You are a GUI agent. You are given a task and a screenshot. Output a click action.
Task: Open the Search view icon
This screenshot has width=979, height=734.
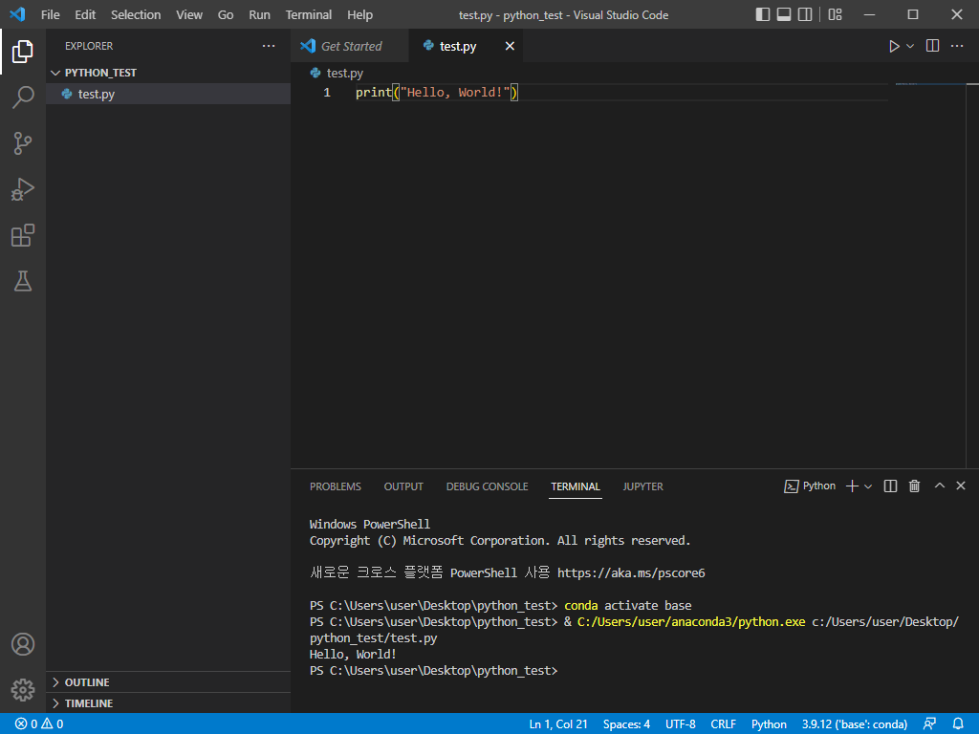point(23,97)
